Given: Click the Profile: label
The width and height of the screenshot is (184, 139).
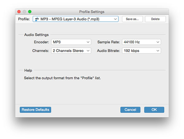Looking at the screenshot, I should 24,19.
